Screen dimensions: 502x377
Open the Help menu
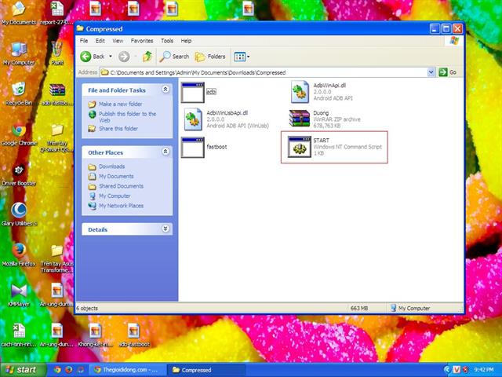[x=186, y=41]
